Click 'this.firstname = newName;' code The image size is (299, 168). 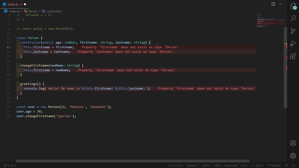click(x=47, y=70)
